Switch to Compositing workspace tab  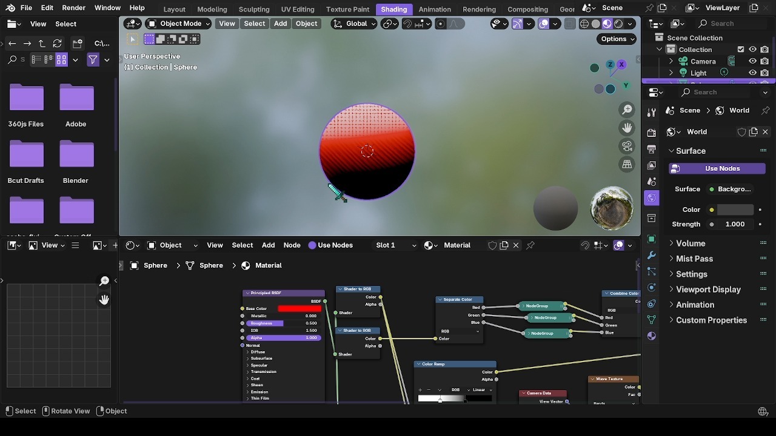pyautogui.click(x=527, y=9)
